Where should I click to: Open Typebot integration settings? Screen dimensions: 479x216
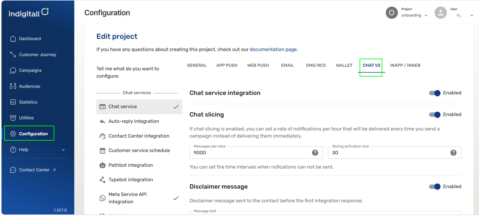[x=139, y=180]
